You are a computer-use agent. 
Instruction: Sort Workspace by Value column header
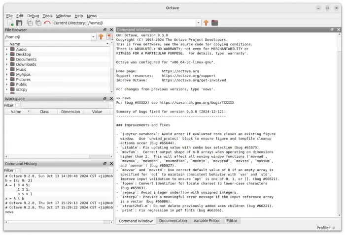pyautogui.click(x=97, y=112)
